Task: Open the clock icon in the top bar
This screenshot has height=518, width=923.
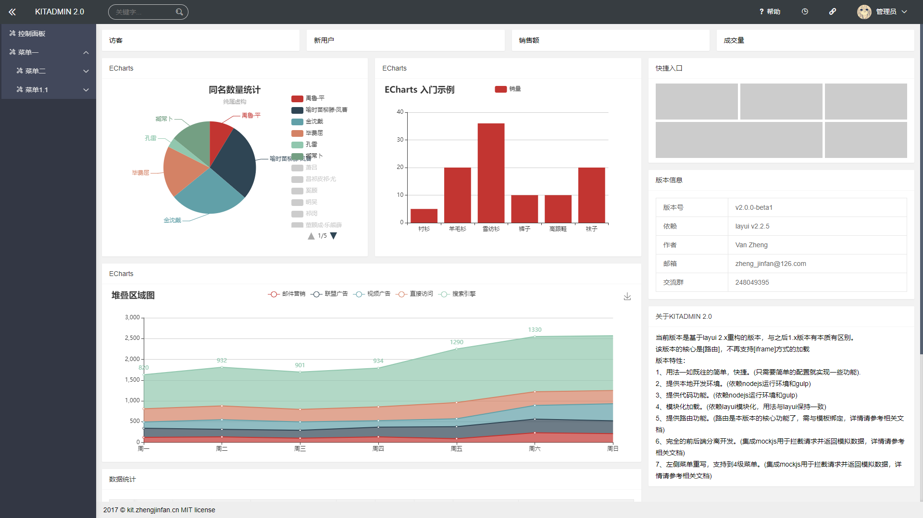Action: pyautogui.click(x=805, y=12)
